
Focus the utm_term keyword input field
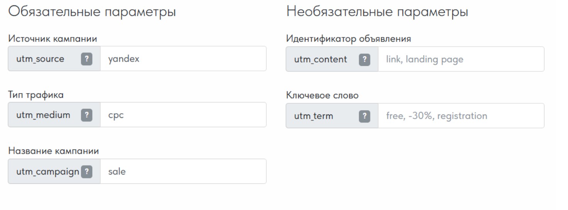coord(461,116)
